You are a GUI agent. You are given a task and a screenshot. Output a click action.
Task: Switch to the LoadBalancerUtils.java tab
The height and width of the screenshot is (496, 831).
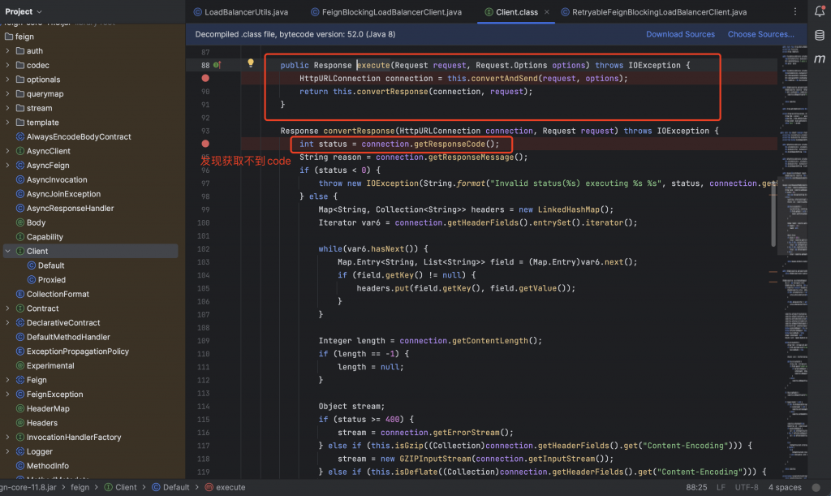click(240, 11)
